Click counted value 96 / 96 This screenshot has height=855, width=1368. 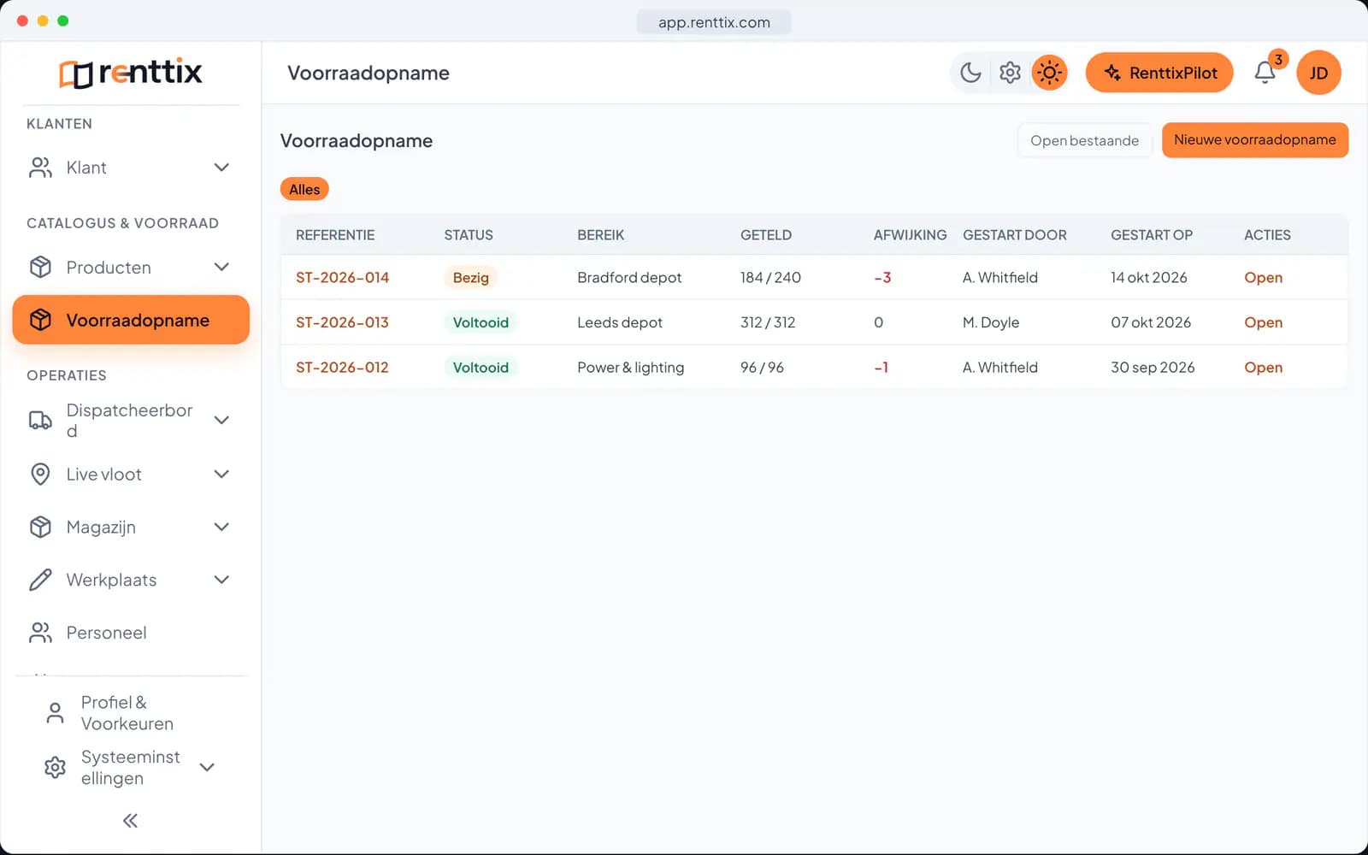point(762,368)
